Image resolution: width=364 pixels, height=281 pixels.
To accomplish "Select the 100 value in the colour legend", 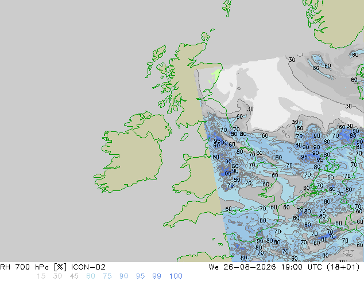I will tap(176, 276).
